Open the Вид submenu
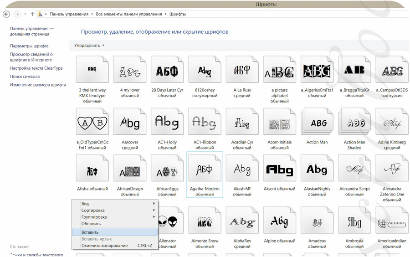The image size is (410, 257). [x=115, y=203]
